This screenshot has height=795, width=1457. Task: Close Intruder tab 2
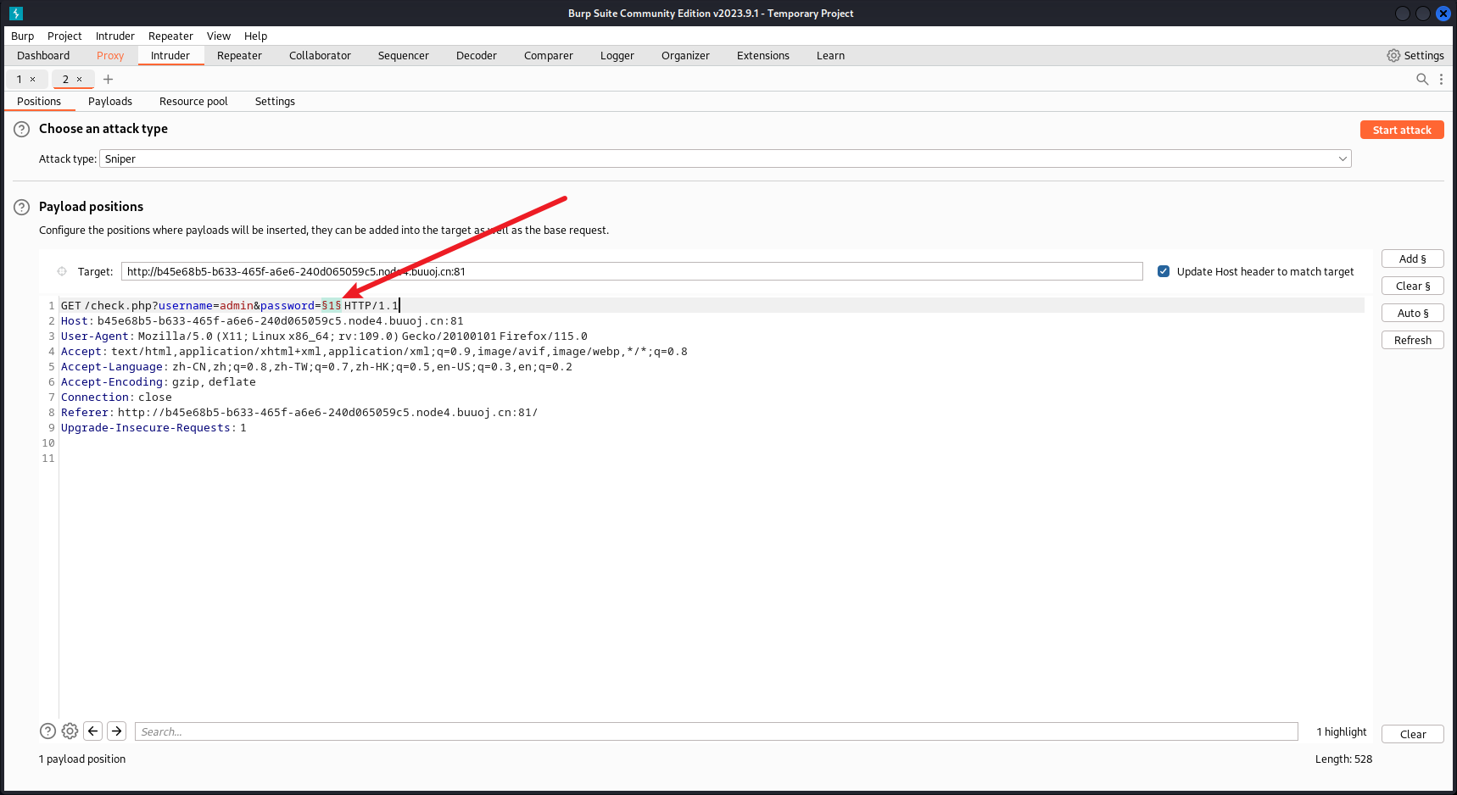(x=80, y=80)
